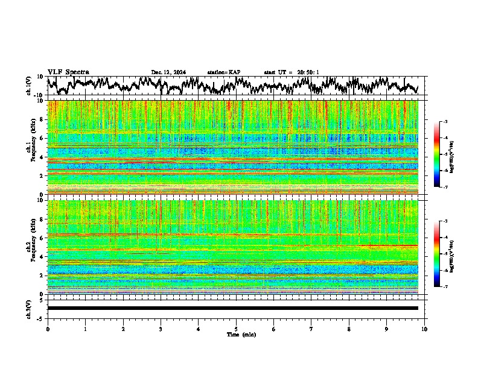The image size is (478, 369).
Task: Select the 'start UT = 20:50: 1' text
Action: [292, 72]
